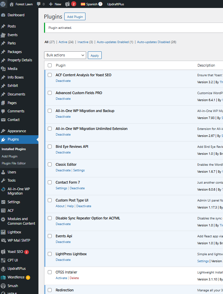Open Contact Form 7 Settings link
Viewport: 223px width, 294px height.
[61, 188]
